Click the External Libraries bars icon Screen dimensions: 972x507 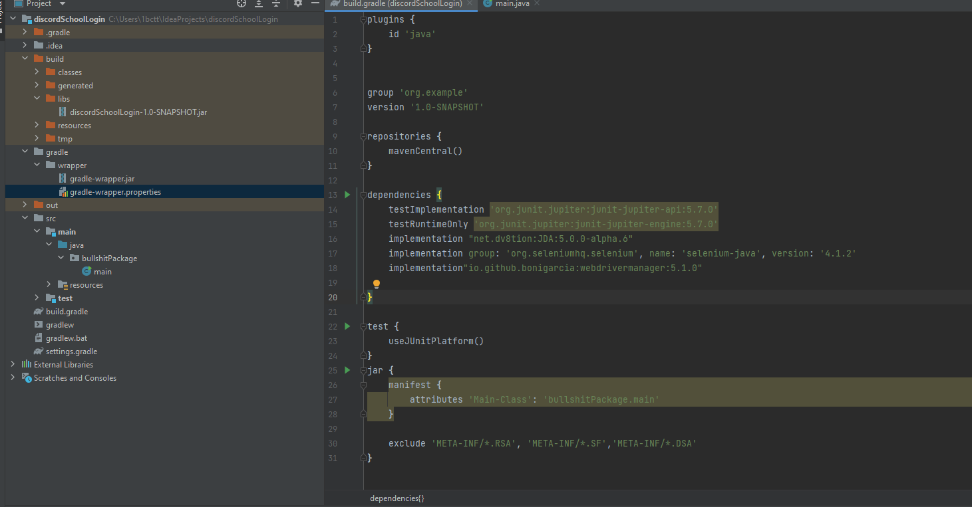[x=27, y=365]
